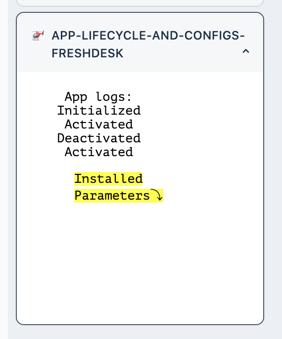Select the last Activated log entry
The height and width of the screenshot is (339, 282).
pos(99,152)
